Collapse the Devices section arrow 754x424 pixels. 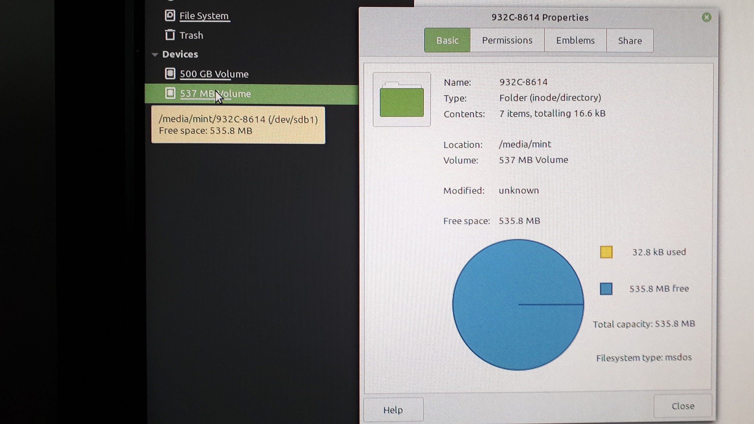(x=155, y=54)
